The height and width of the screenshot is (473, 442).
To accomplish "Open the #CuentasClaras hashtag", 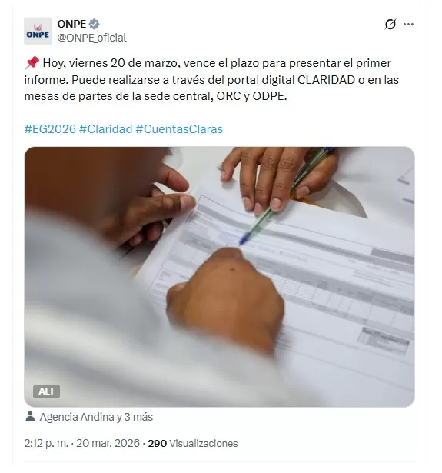I will tap(179, 129).
